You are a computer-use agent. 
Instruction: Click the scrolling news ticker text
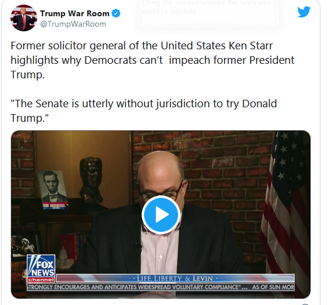click(161, 287)
